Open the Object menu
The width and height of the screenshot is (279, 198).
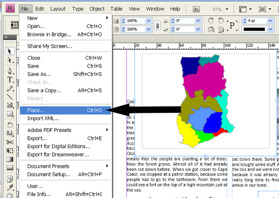tap(97, 9)
